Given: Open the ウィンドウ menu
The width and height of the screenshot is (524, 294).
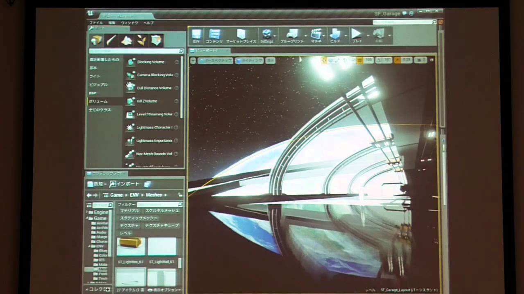Looking at the screenshot, I should pyautogui.click(x=129, y=23).
